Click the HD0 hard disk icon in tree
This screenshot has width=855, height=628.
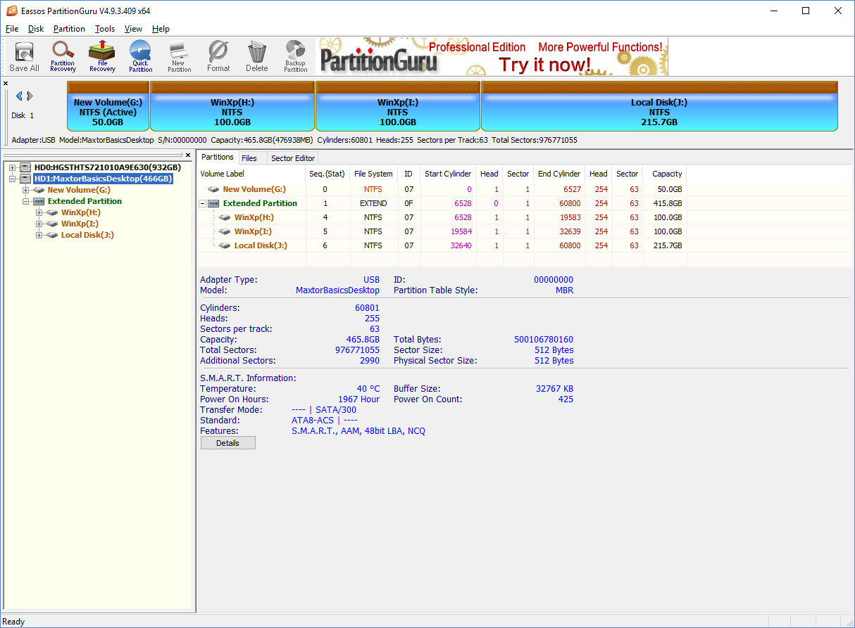point(25,167)
